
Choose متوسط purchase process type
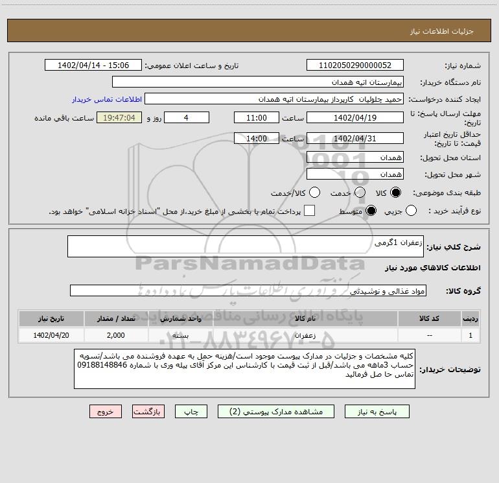(x=371, y=211)
